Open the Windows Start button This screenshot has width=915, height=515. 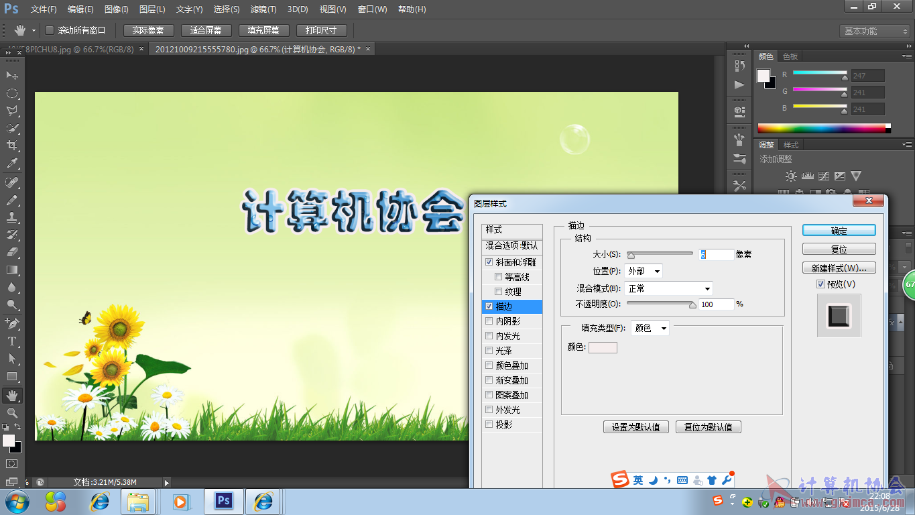16,501
